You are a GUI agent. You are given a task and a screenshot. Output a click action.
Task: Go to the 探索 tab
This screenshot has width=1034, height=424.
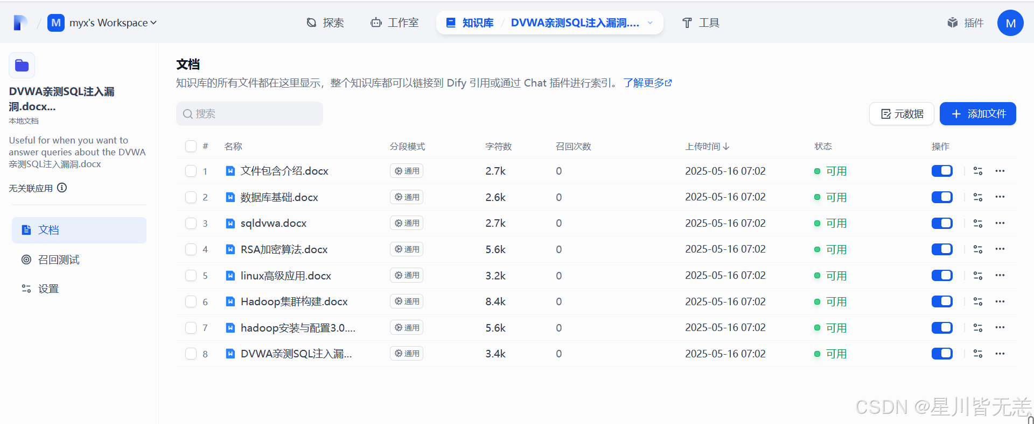(325, 23)
